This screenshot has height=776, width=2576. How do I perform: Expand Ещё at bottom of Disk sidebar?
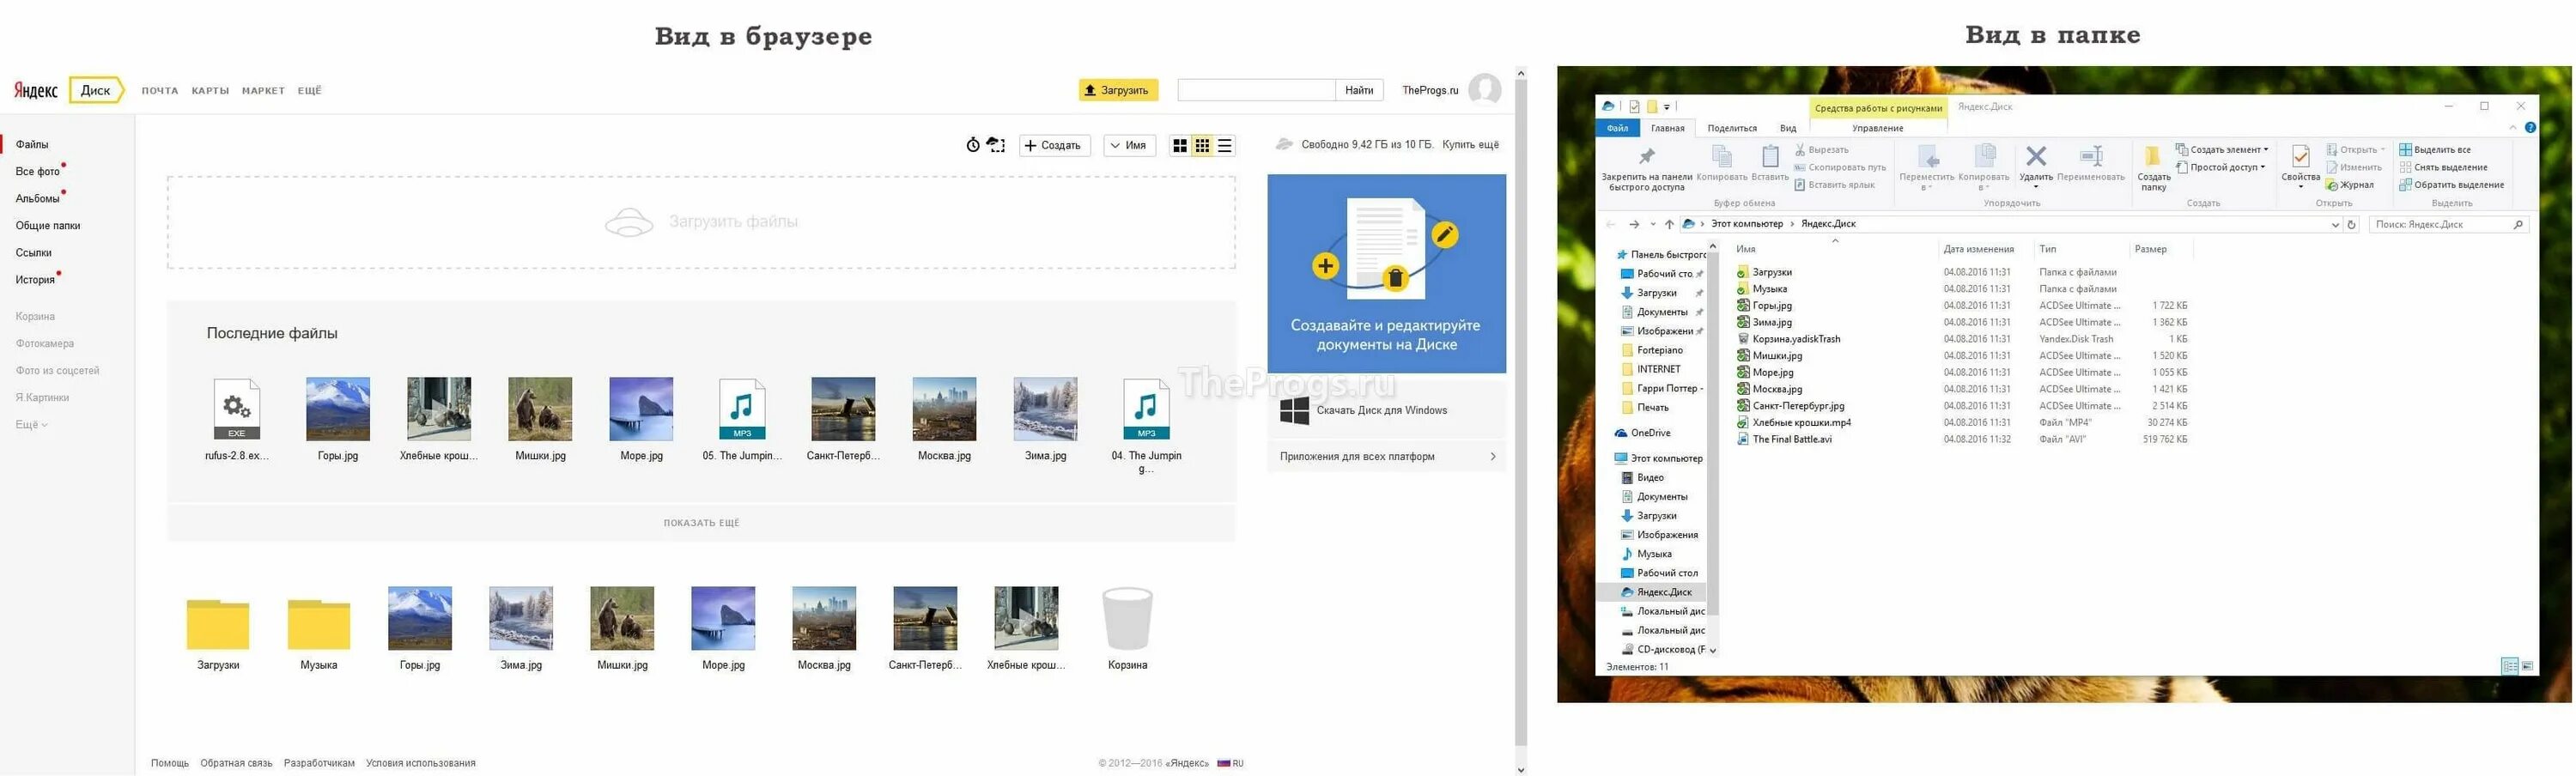[x=31, y=425]
